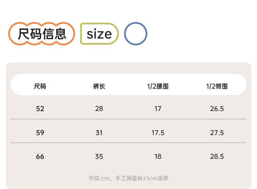The height and width of the screenshot is (189, 257).
Task: Click pants length value 35
Action: [x=99, y=156]
